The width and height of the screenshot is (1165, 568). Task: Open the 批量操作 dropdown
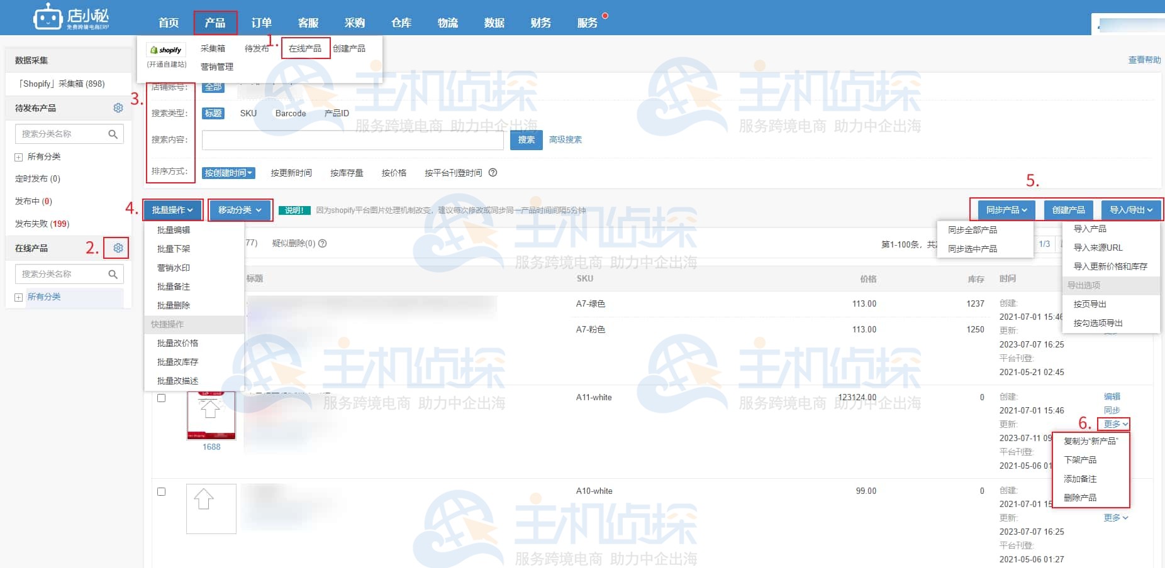coord(171,210)
